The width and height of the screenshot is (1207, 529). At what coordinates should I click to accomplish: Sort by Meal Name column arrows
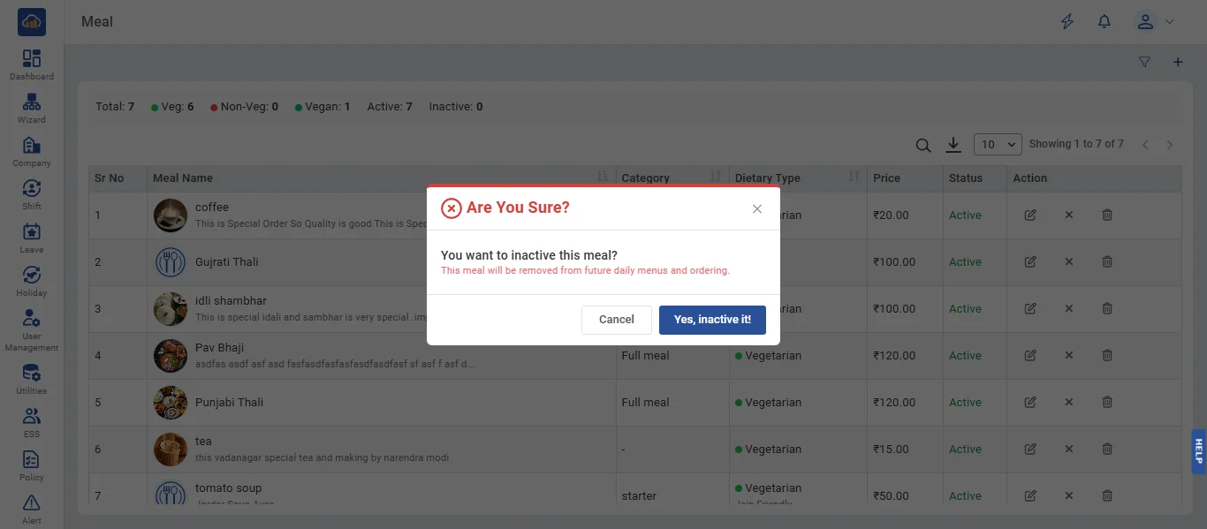603,178
